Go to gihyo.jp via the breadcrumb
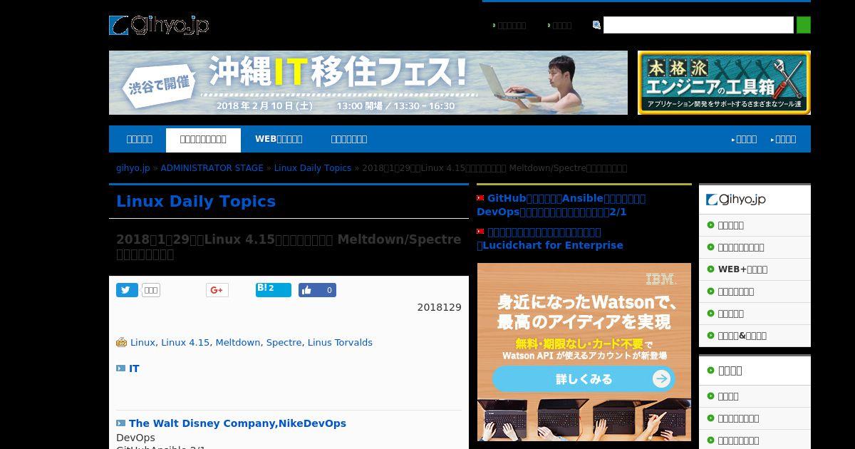Screen dimensions: 855x449 (x=133, y=168)
